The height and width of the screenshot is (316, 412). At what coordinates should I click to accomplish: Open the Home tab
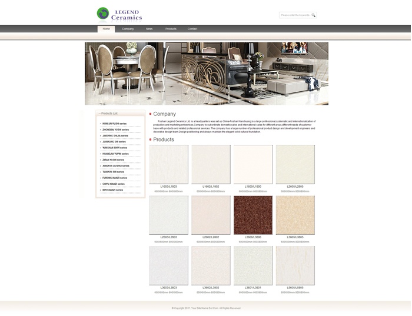(x=106, y=29)
